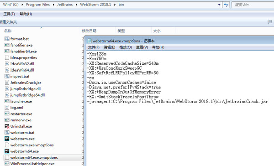The height and width of the screenshot is (166, 274).
Task: Click the webstorm.exe file icon
Action: 7,139
